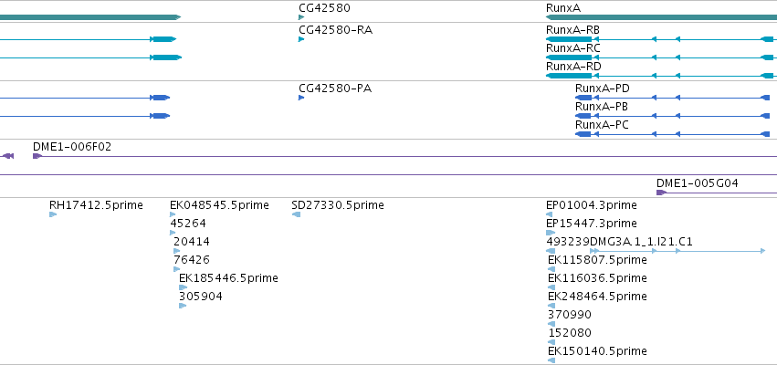Select the EK048545.5prime EST label

pos(219,205)
